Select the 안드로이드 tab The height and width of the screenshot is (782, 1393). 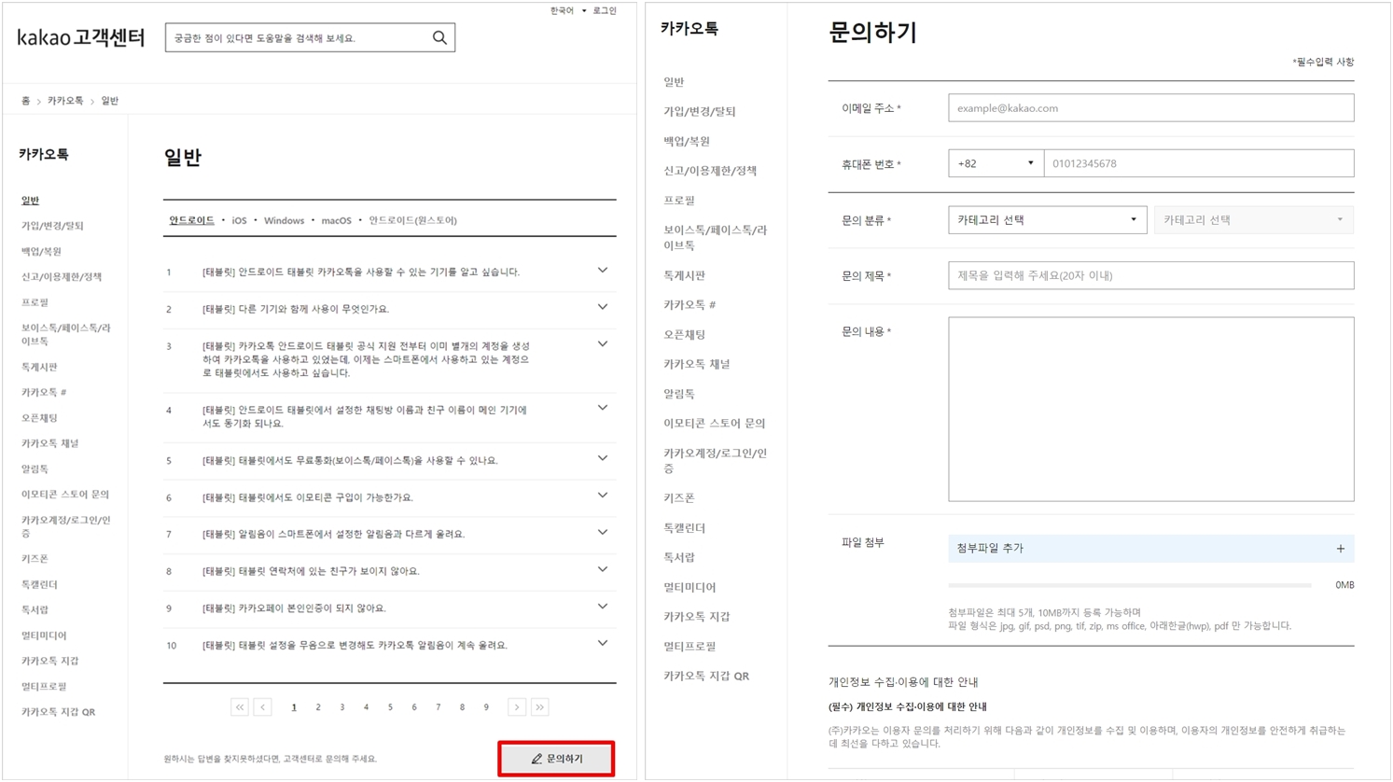click(x=191, y=220)
